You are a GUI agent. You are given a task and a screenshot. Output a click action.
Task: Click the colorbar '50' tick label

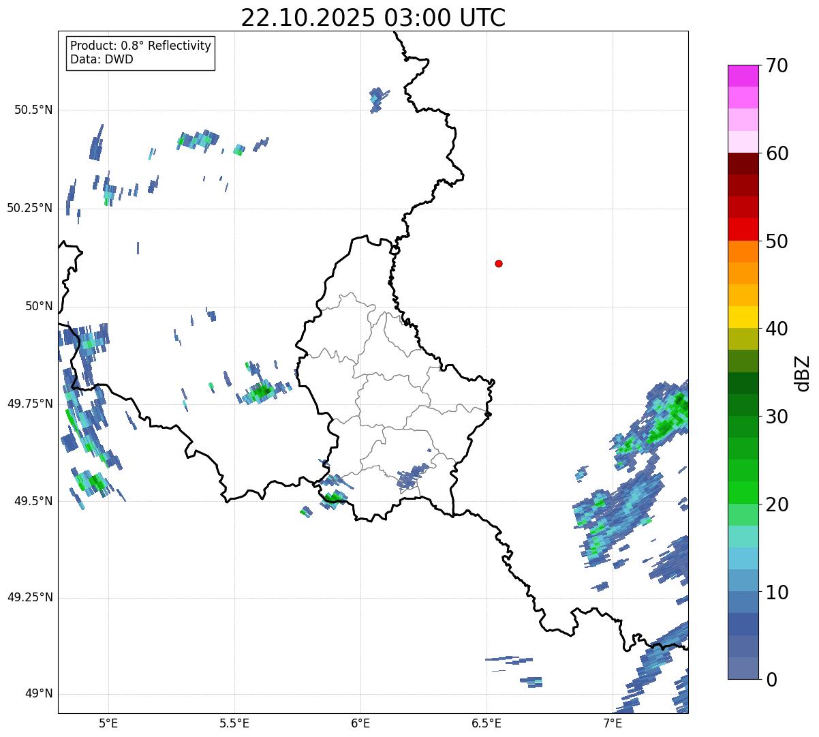click(x=777, y=241)
